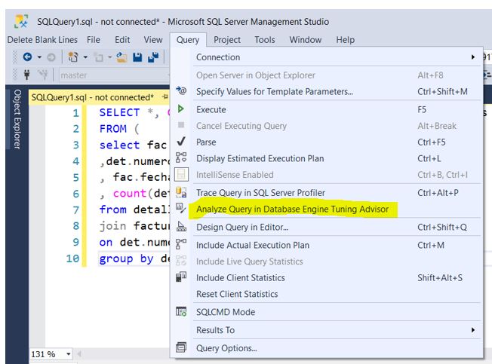Click the Trace Query in Profiler icon
The image size is (492, 364).
(x=181, y=192)
